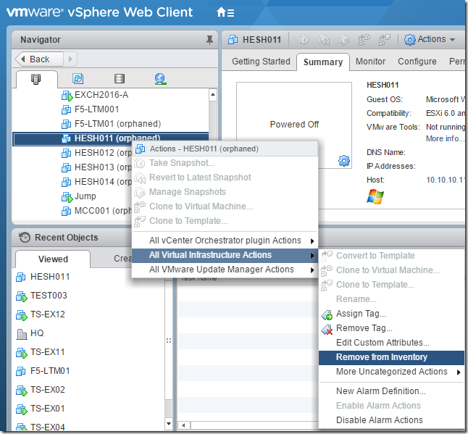This screenshot has height=434, width=468.
Task: Click the tasks panel scroll left arrow
Action: pos(184,425)
